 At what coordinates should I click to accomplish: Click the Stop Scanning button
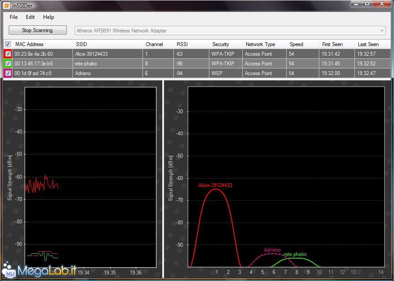coord(38,30)
